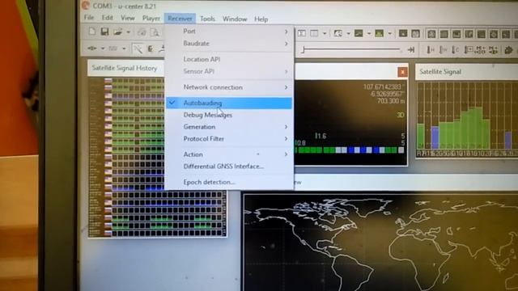The width and height of the screenshot is (518, 291).
Task: Open the dropdown arrow beside the chart view icon
Action: tap(369, 33)
